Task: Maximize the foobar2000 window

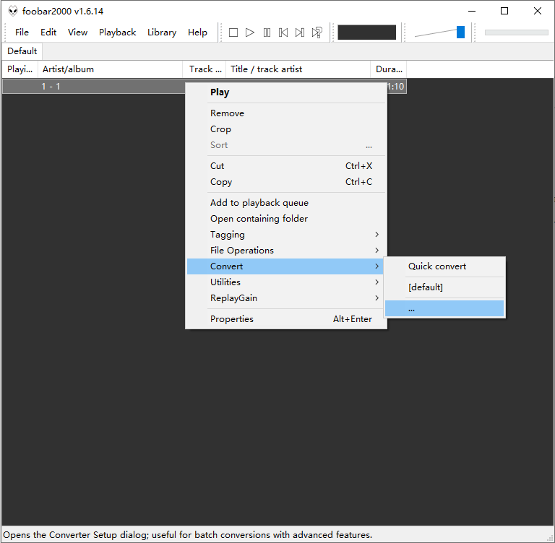Action: click(504, 11)
